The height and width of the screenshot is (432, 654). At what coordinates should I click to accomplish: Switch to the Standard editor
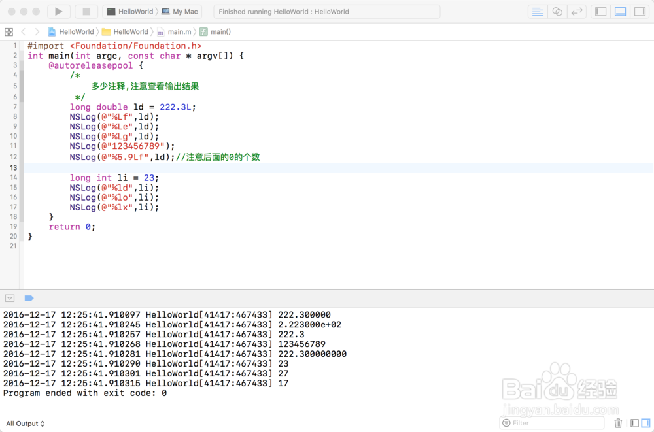coord(538,12)
